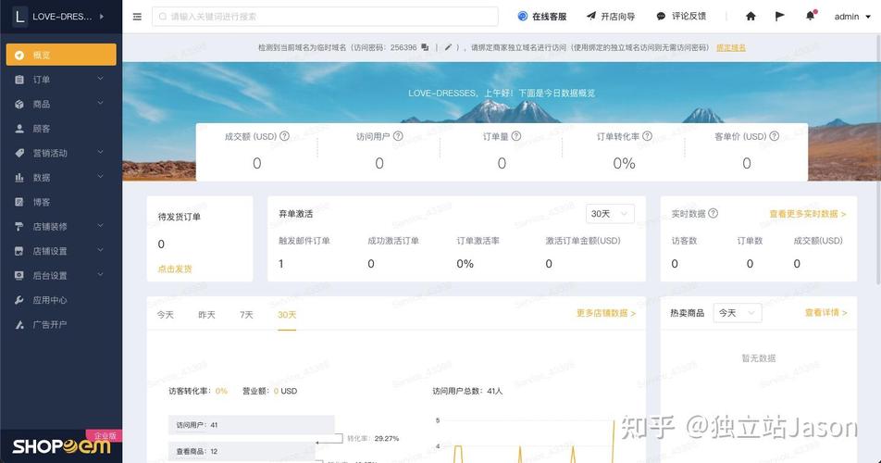The image size is (881, 463).
Task: Copy the access password 256396 with the copy icon
Action: [425, 48]
